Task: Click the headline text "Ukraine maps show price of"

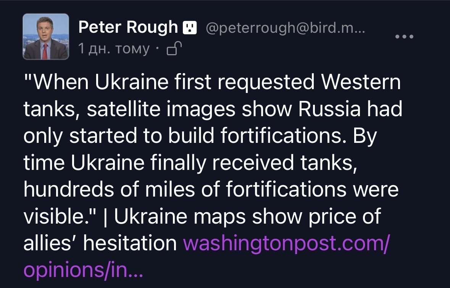Action: [247, 217]
